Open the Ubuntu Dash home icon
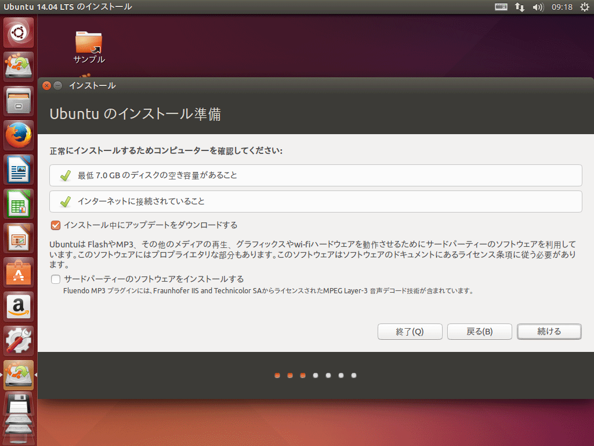Image resolution: width=594 pixels, height=446 pixels. [x=18, y=33]
